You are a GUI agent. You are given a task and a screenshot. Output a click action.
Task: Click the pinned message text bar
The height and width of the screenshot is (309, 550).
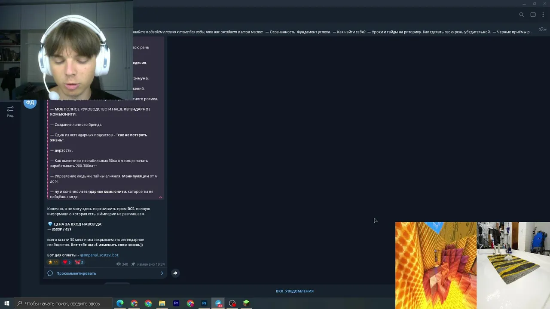333,32
